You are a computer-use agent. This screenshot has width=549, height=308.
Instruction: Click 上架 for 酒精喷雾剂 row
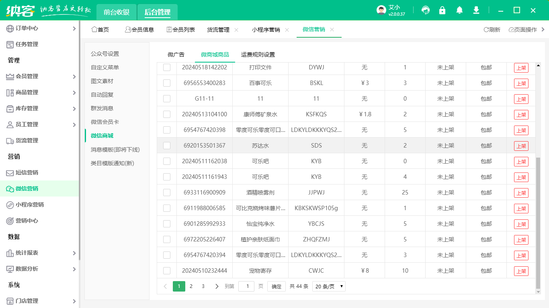(x=521, y=193)
